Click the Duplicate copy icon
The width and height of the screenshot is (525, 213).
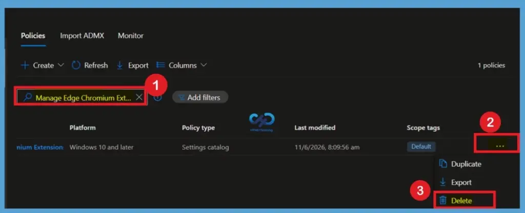click(x=443, y=163)
